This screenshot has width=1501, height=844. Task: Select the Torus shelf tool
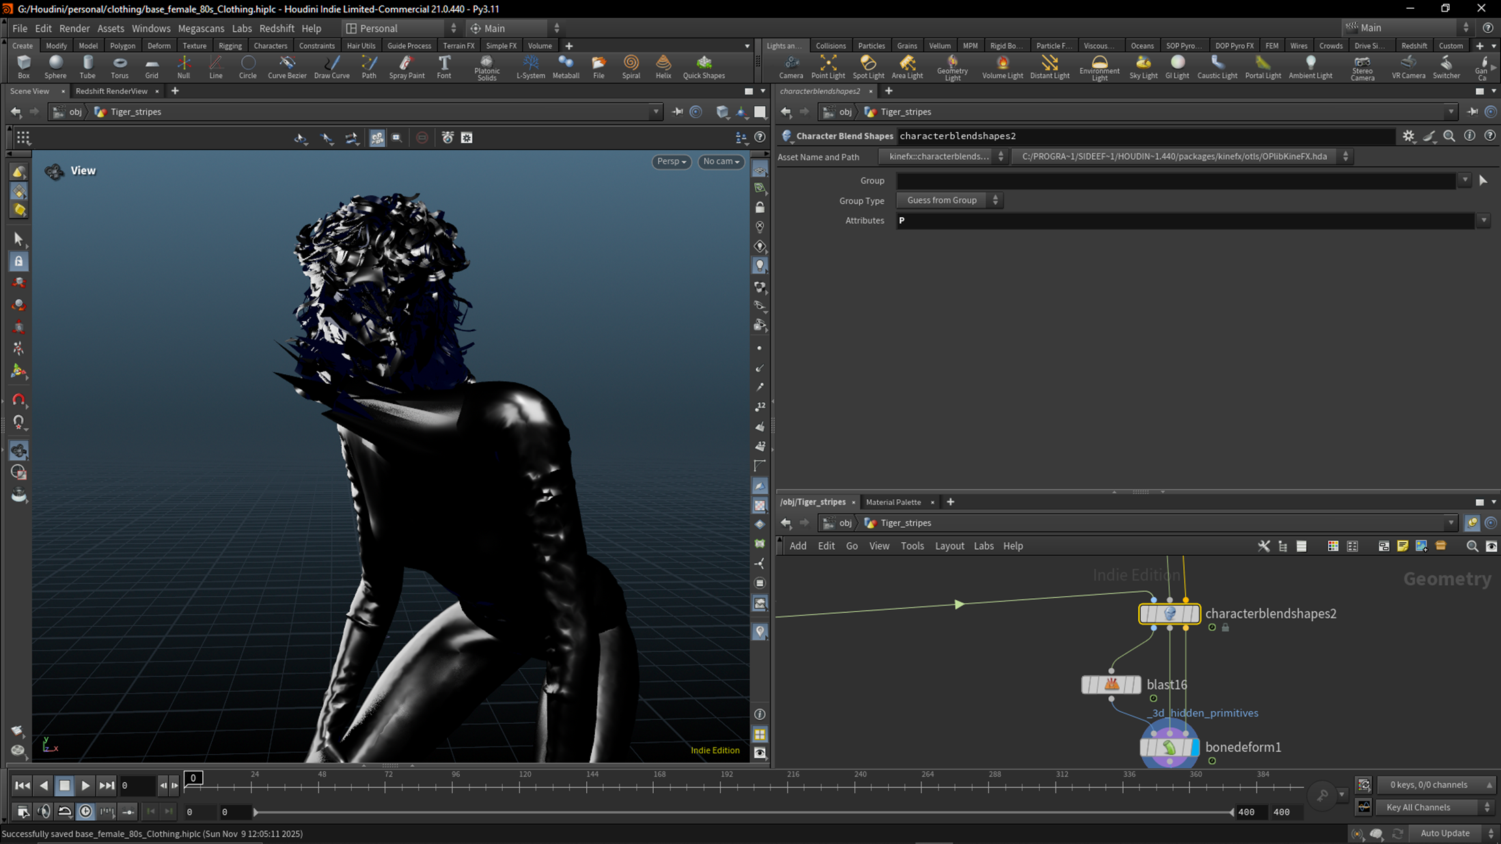pos(120,66)
